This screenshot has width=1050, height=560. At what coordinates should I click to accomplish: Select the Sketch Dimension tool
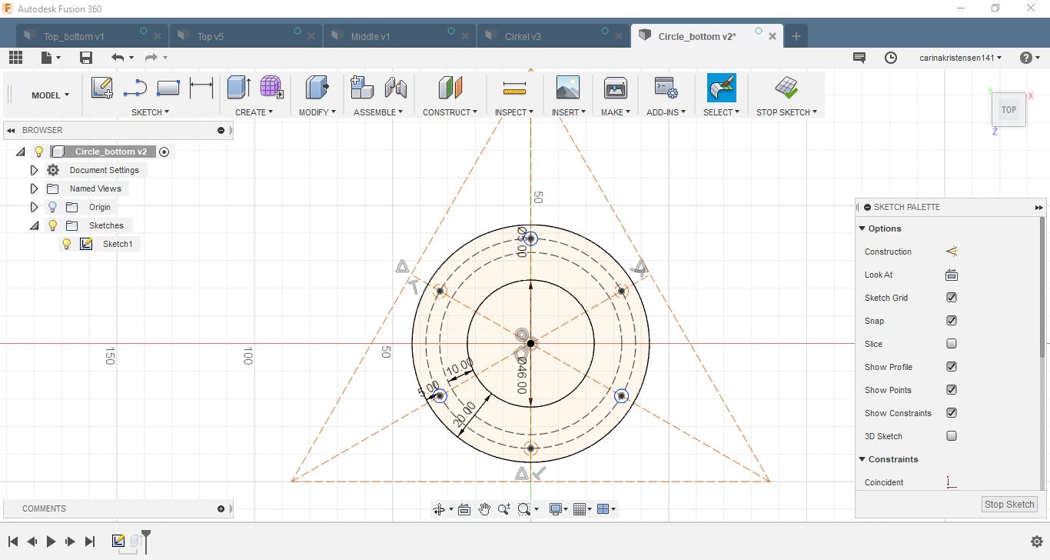201,88
